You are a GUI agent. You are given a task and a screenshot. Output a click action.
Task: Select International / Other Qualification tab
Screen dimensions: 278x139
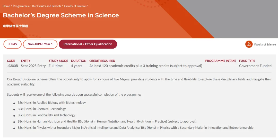pyautogui.click(x=88, y=44)
